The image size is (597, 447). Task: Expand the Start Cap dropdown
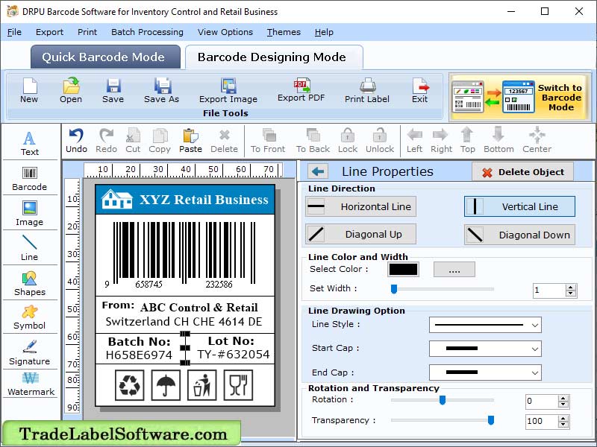click(485, 349)
